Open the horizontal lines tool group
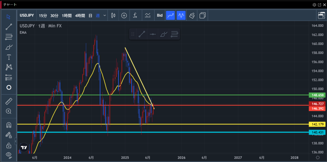This screenshot has height=162, width=327. [x=9, y=37]
